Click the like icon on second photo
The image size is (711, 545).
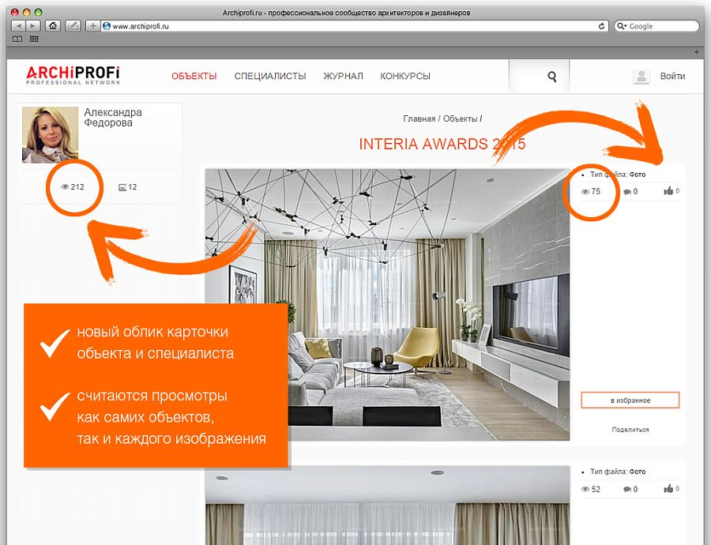(668, 490)
